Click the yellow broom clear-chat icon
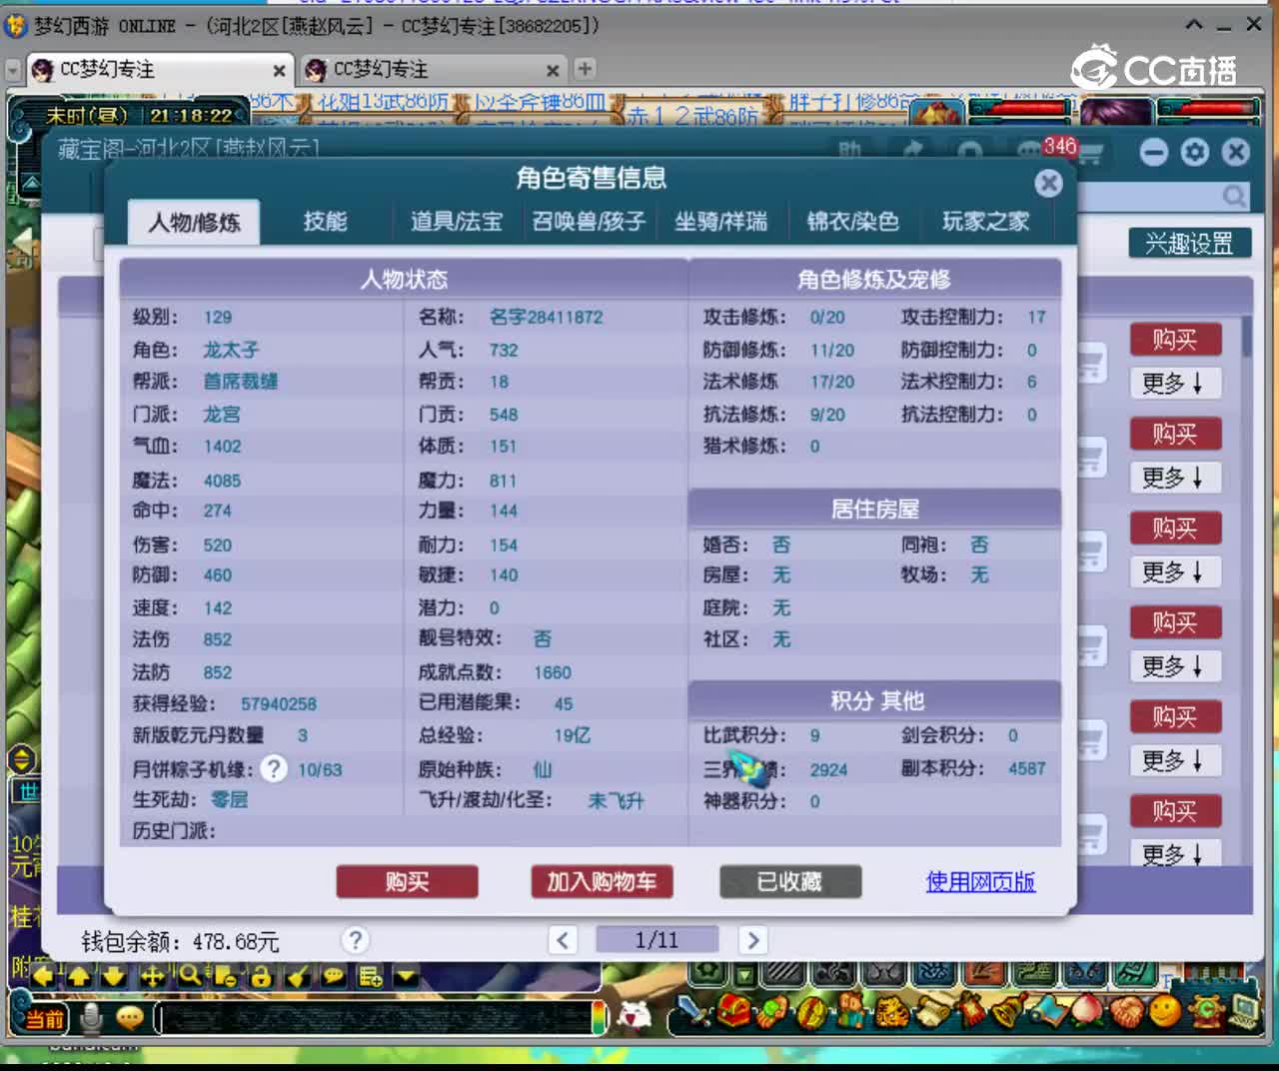The height and width of the screenshot is (1071, 1279). coord(297,976)
